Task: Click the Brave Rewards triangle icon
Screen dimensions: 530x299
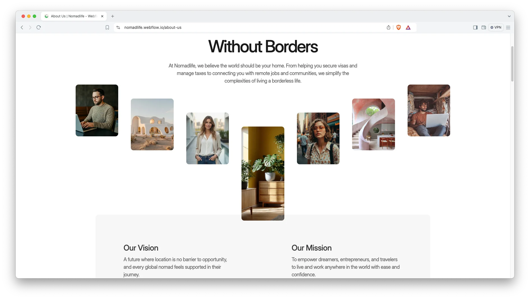Action: (408, 27)
